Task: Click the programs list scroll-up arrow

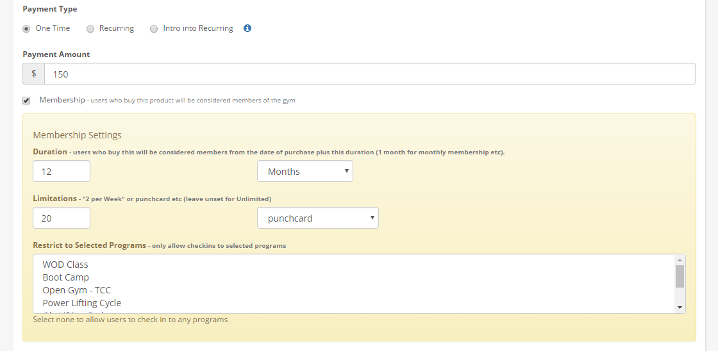Action: pos(680,260)
